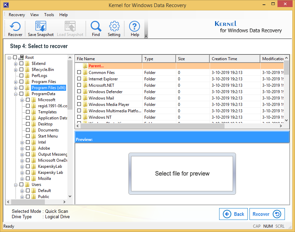This screenshot has width=295, height=232.
Task: Select the Public tree item
Action: pyautogui.click(x=43, y=196)
